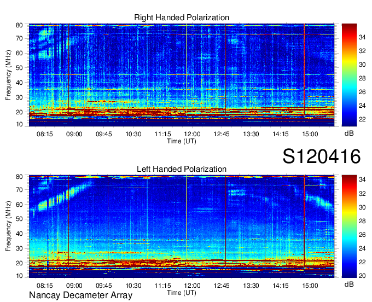
Task: Click the 09:00 tick label on top plot
Action: 74,134
